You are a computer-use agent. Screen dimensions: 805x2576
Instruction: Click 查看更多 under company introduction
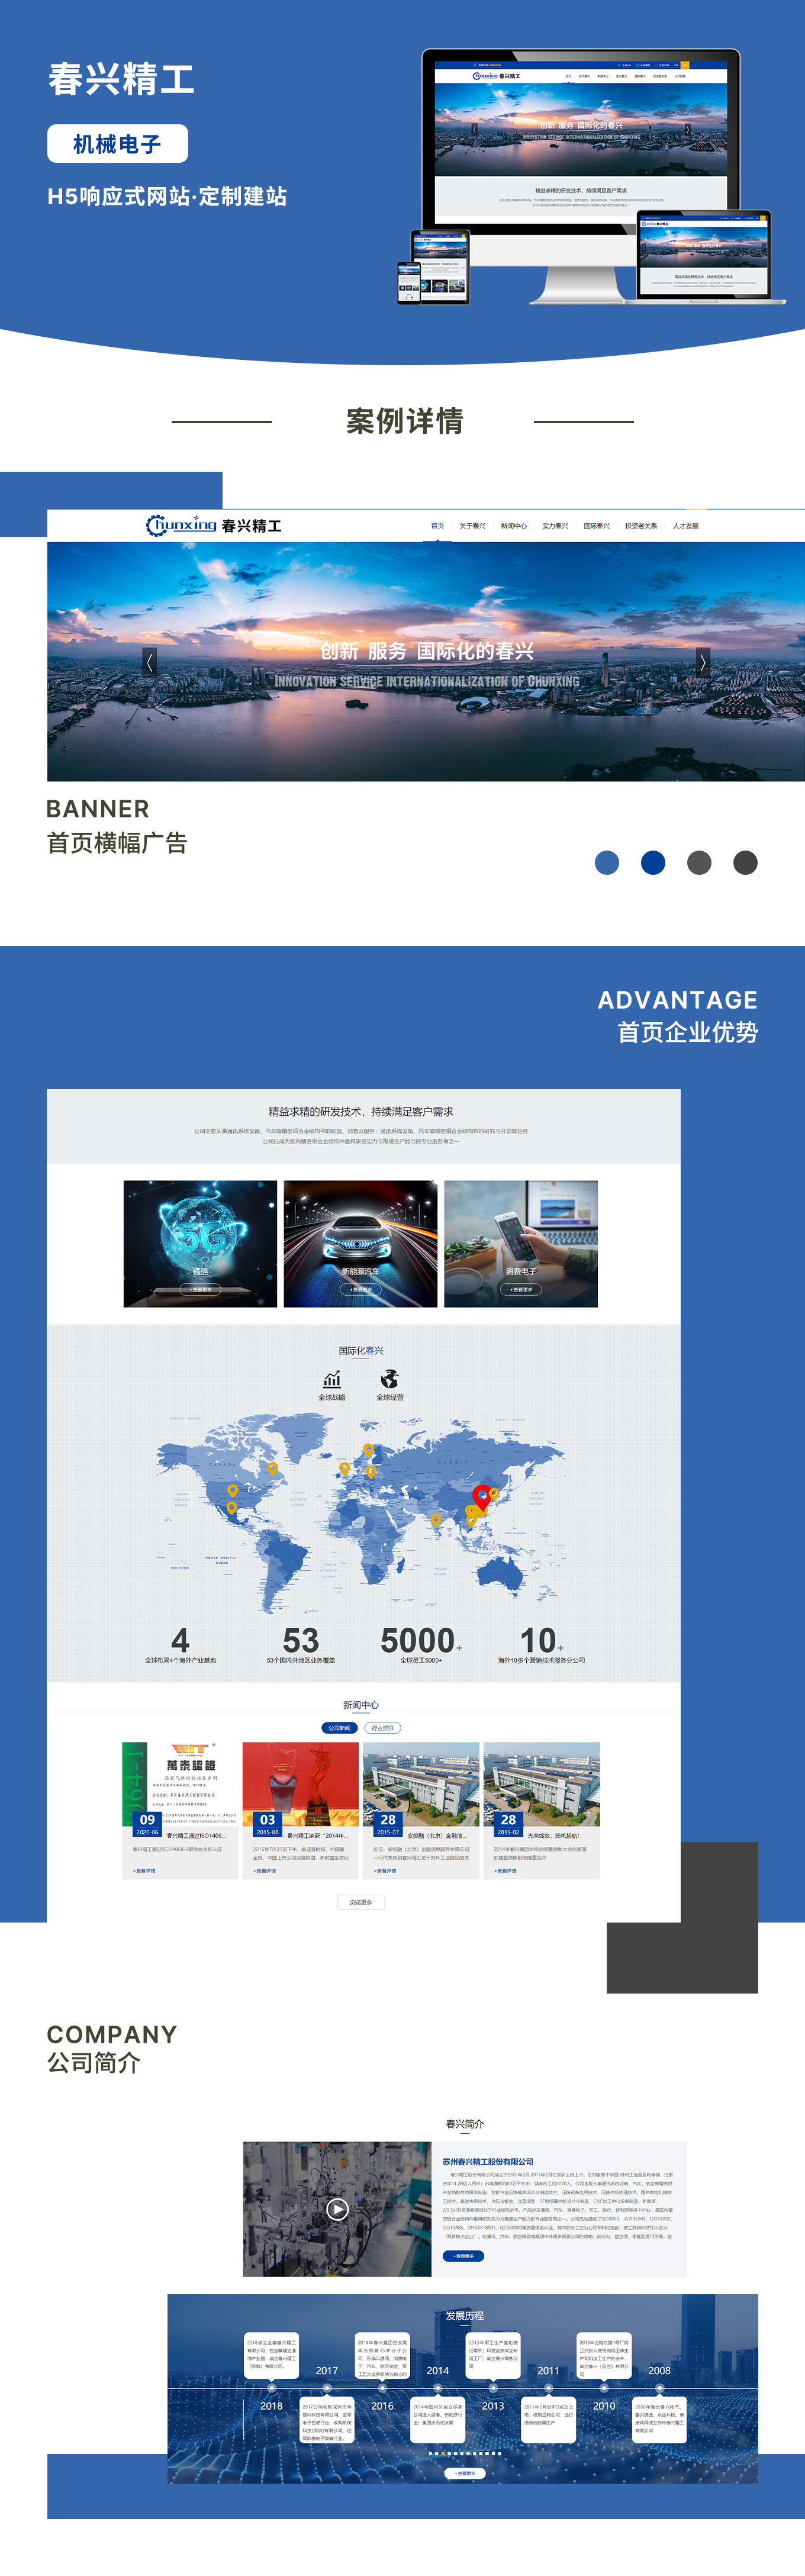pyautogui.click(x=463, y=2256)
